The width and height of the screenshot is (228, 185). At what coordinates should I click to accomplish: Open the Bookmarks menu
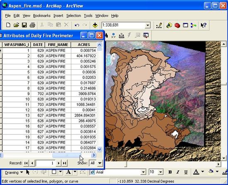pyautogui.click(x=42, y=16)
